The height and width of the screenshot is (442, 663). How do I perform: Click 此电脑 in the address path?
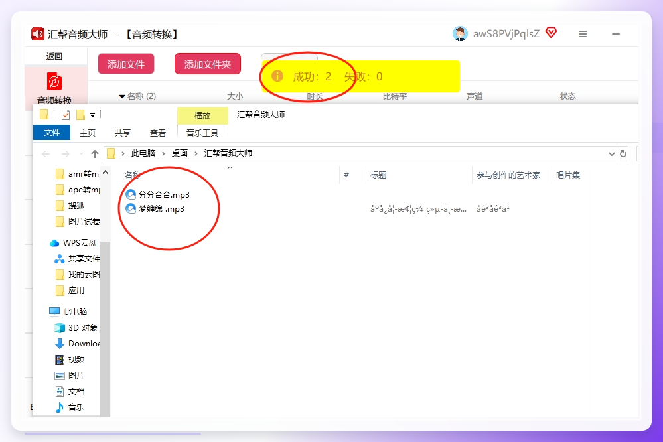point(143,153)
